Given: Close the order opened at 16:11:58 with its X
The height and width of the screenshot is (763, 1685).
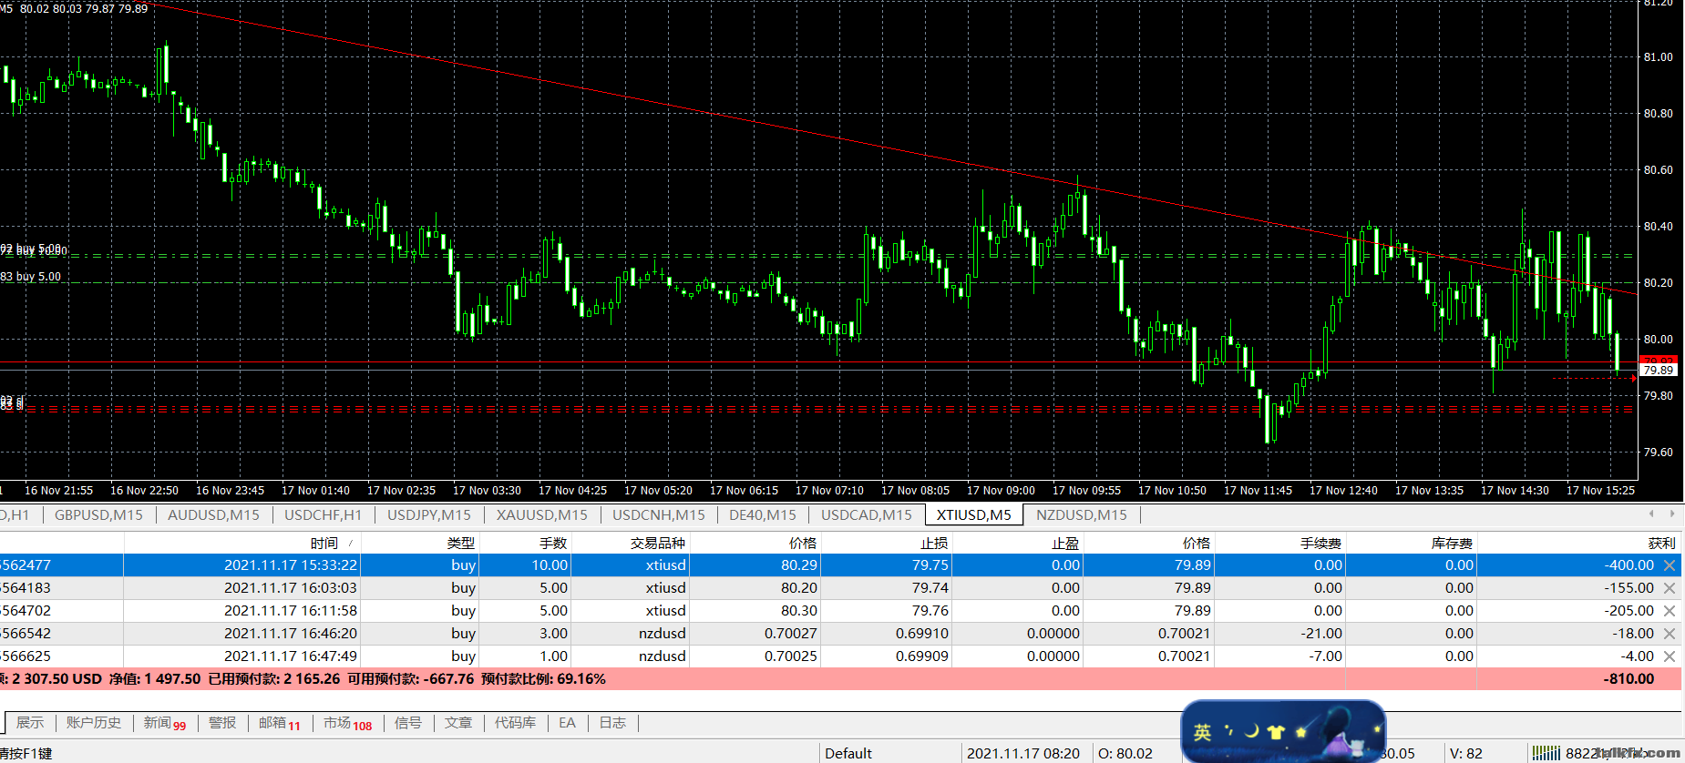Looking at the screenshot, I should click(1670, 611).
